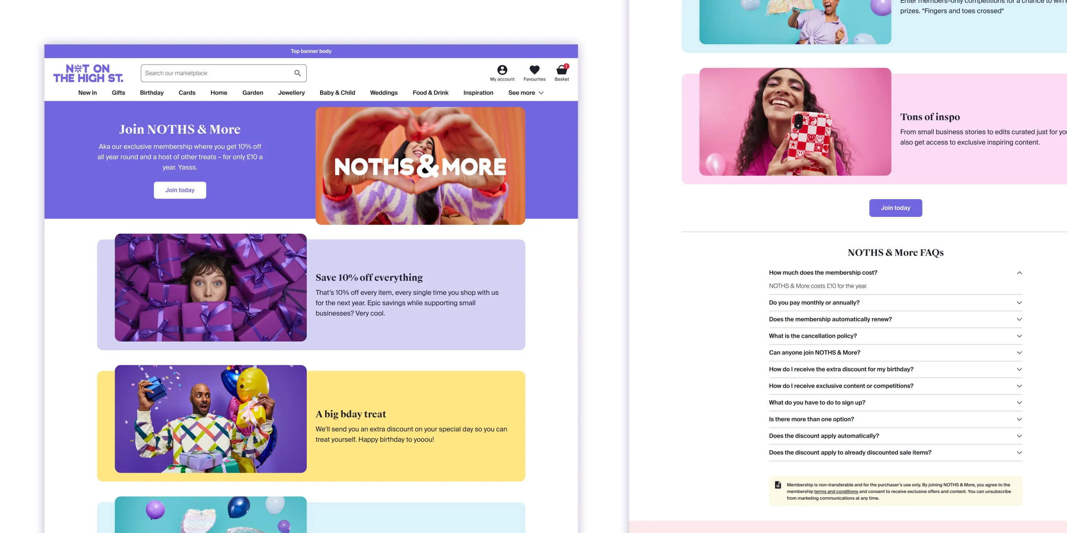
Task: Click the bday treat balloons image
Action: pos(211,419)
